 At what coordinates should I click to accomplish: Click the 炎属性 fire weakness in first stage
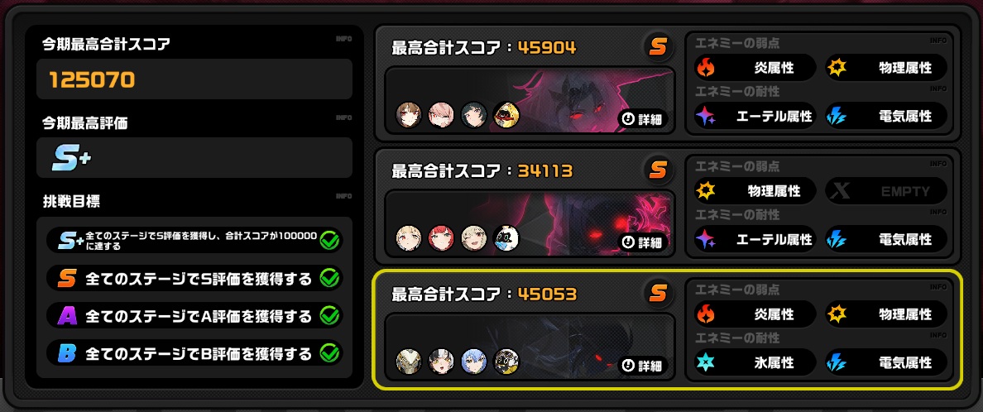tap(755, 67)
